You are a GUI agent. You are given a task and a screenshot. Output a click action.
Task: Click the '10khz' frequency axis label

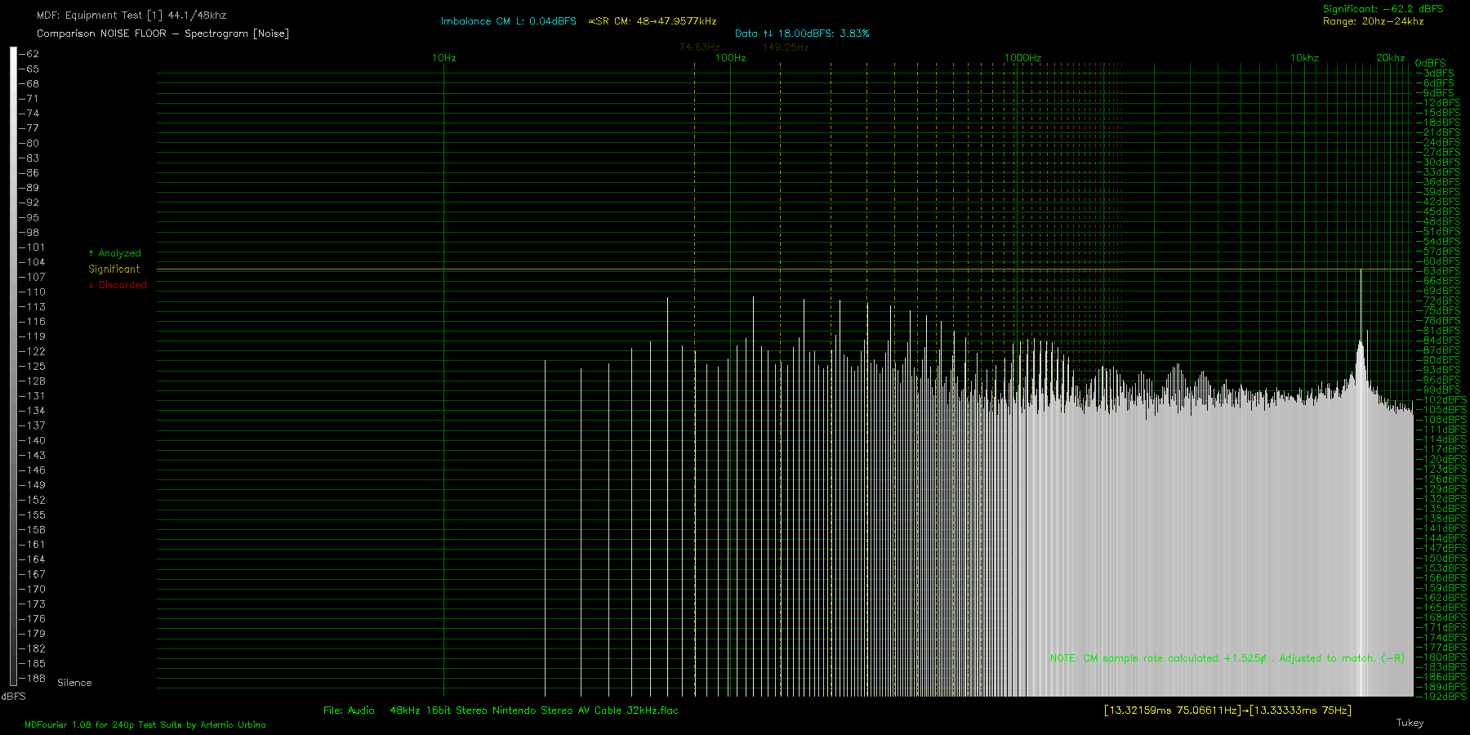pos(1304,58)
